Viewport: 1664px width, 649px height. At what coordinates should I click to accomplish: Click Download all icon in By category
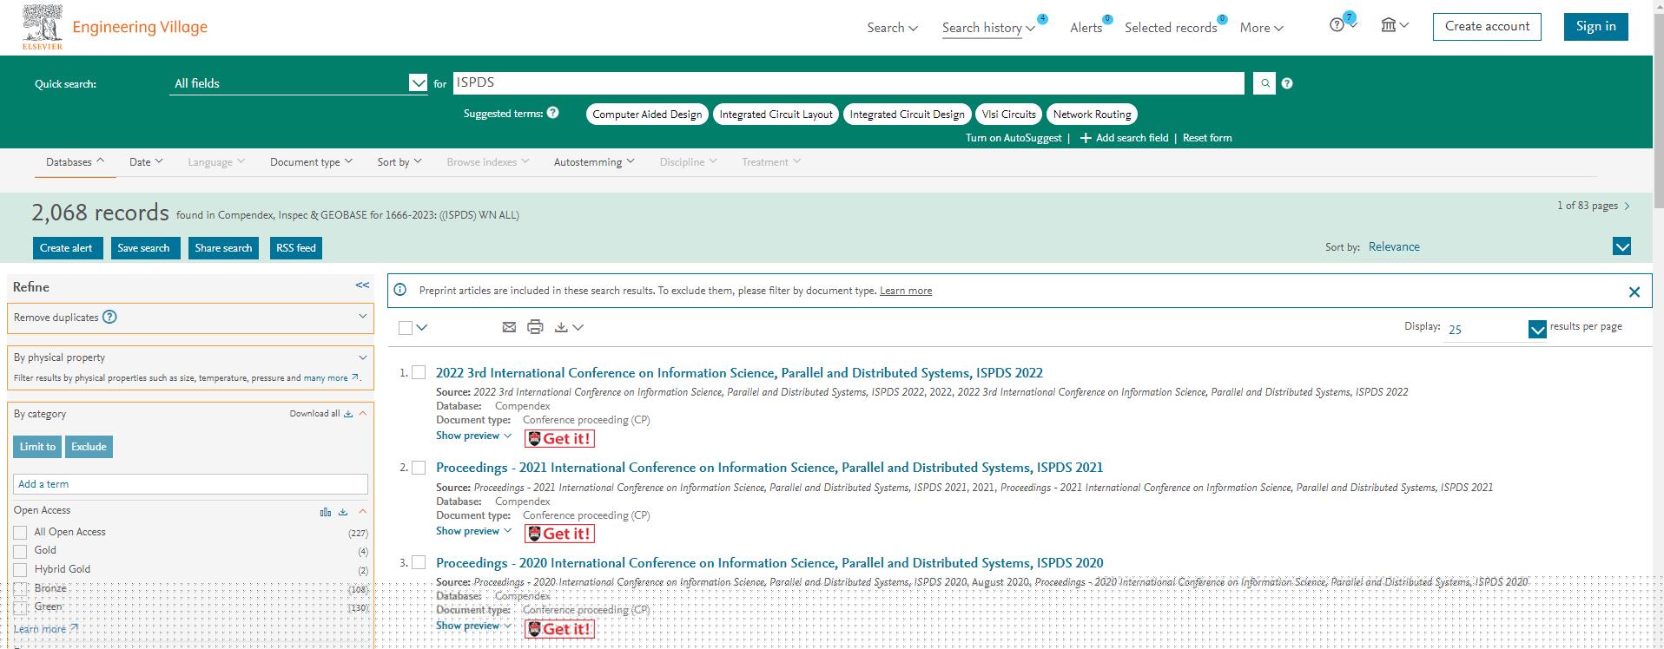click(x=348, y=414)
